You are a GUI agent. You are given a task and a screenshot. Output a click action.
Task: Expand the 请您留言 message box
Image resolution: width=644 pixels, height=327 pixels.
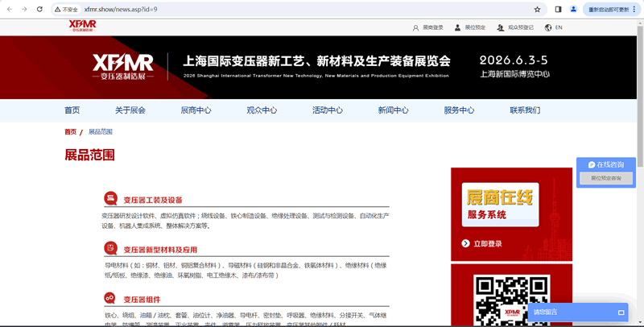tap(621, 312)
